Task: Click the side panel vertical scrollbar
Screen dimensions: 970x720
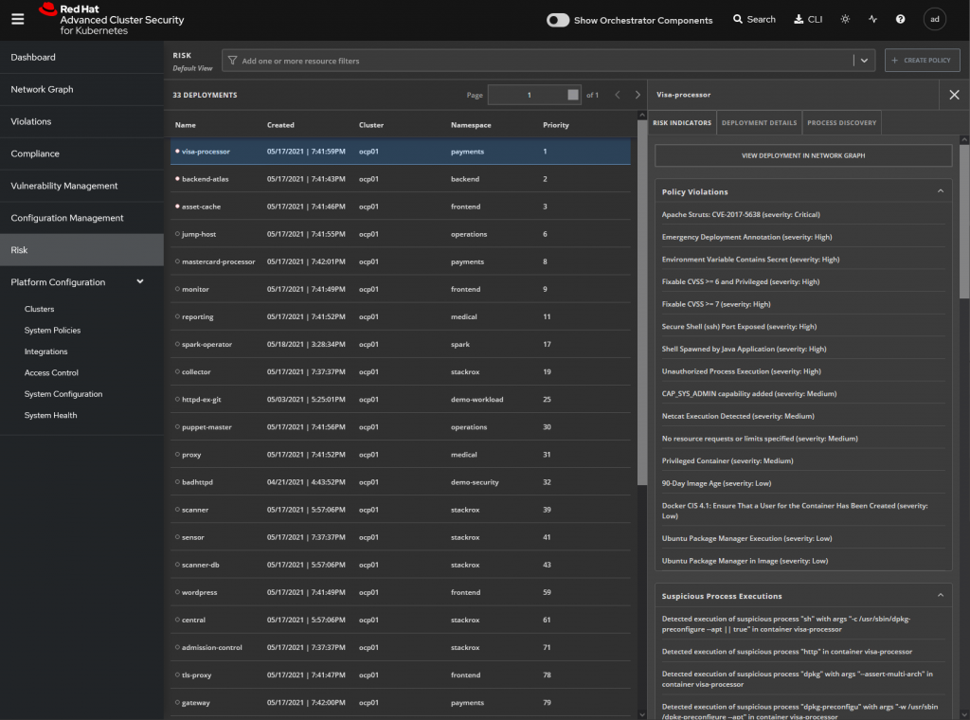Action: (964, 220)
